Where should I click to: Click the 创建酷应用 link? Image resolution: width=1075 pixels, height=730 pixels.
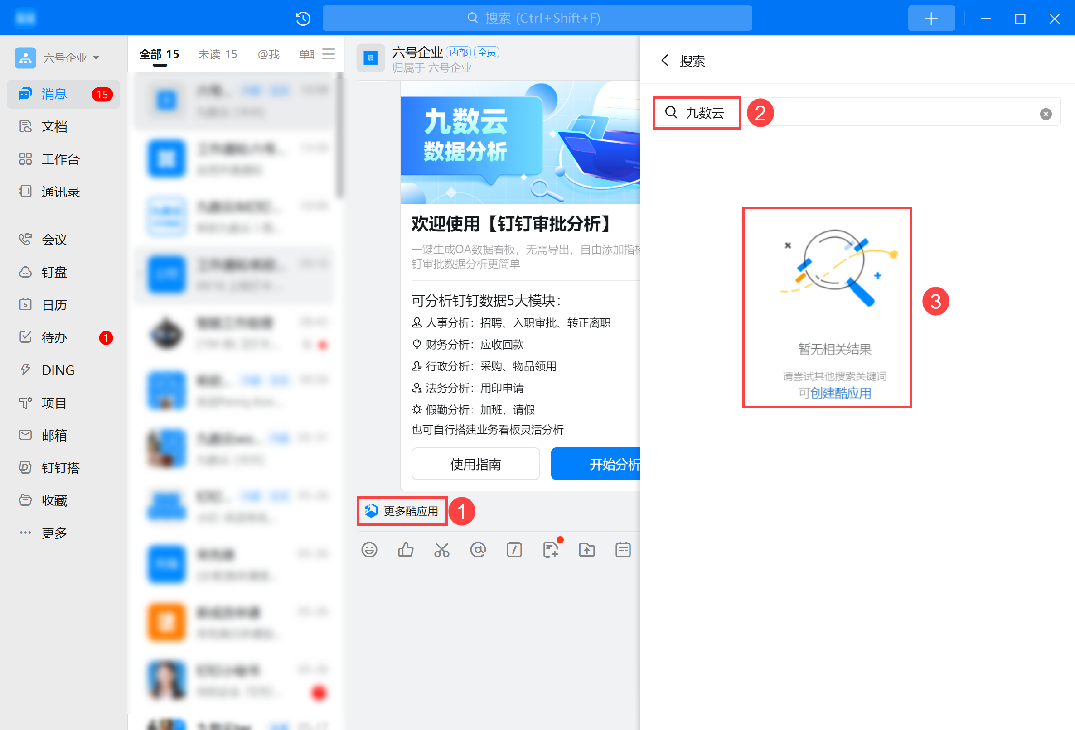tap(841, 393)
